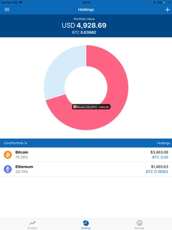The image size is (172, 230).
Task: Tap the plus icon to add holding
Action: coord(167,10)
